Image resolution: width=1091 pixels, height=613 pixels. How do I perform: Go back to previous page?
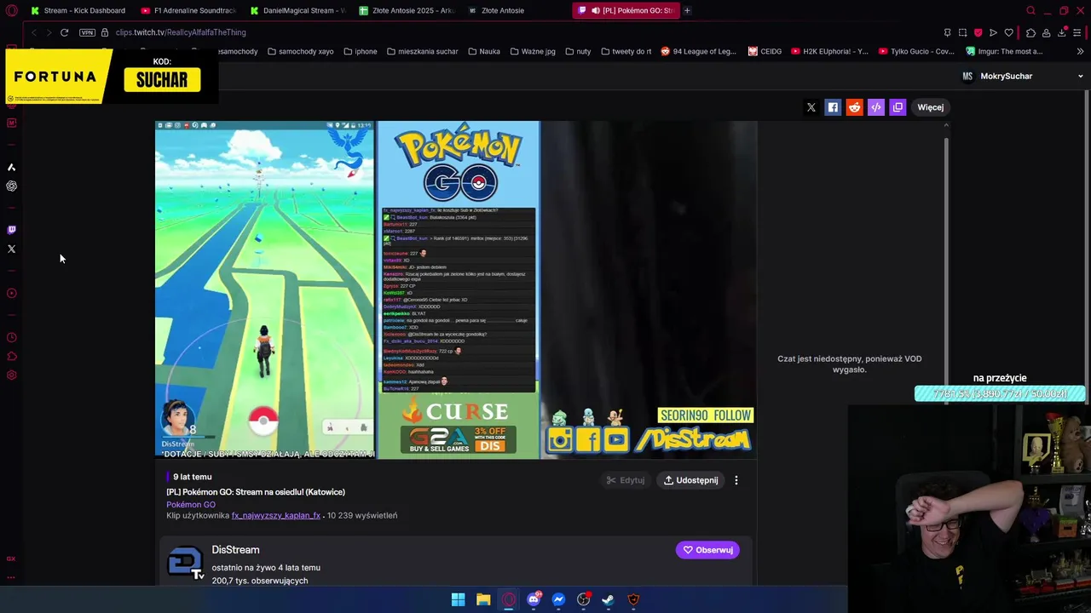pyautogui.click(x=33, y=32)
